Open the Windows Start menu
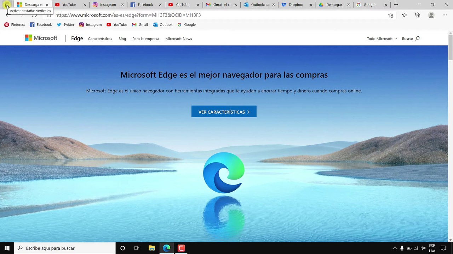The width and height of the screenshot is (453, 254). click(7, 248)
